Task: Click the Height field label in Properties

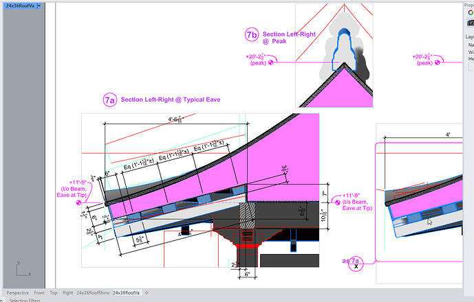Action: 471,59
